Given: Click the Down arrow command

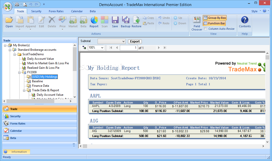Looking at the screenshot, I should 180,23.
